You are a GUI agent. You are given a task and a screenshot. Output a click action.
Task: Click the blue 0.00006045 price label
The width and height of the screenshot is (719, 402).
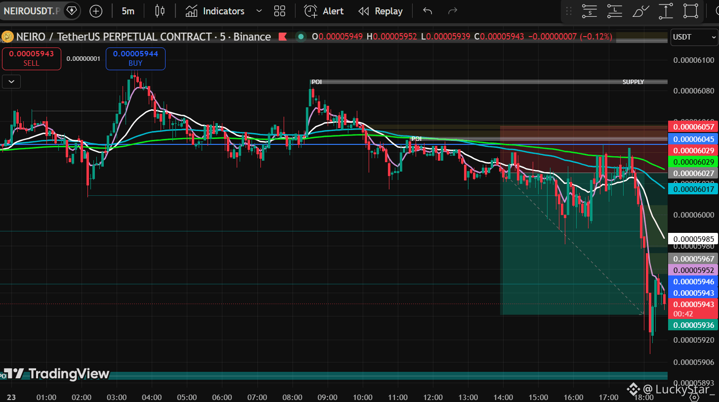693,139
